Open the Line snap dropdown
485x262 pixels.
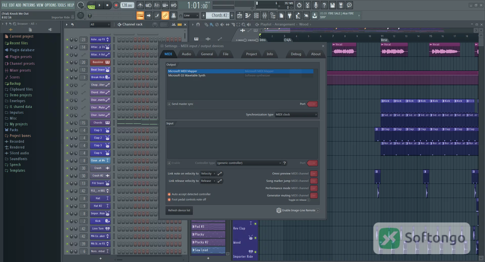click(x=191, y=16)
